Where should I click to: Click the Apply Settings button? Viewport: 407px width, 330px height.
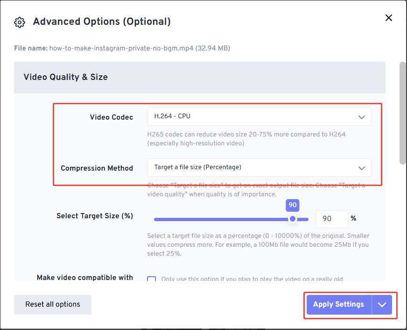[338, 304]
